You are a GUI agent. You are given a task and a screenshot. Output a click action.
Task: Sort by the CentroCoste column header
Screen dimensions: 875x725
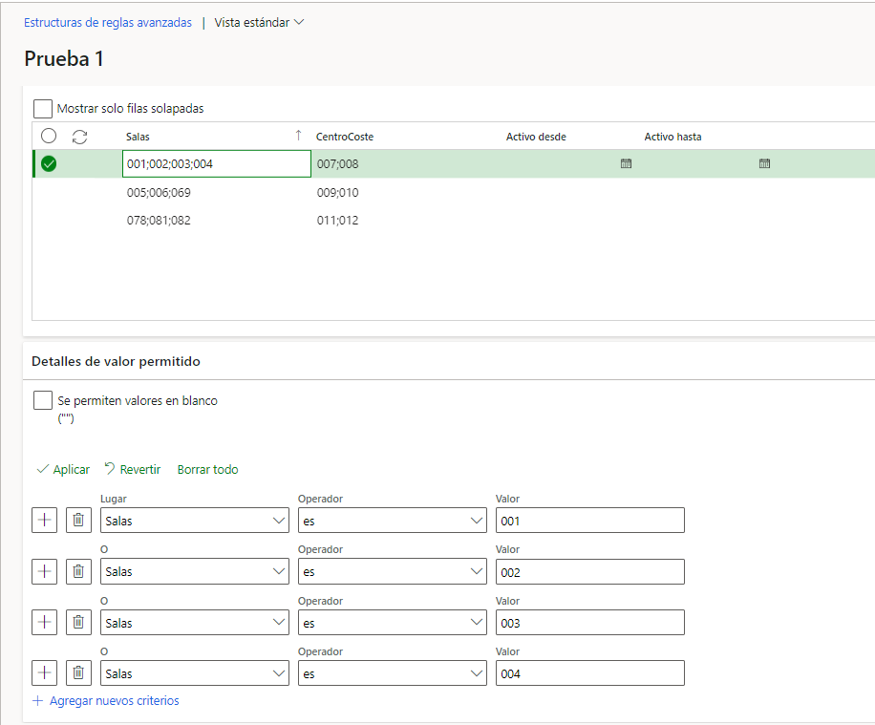point(345,137)
